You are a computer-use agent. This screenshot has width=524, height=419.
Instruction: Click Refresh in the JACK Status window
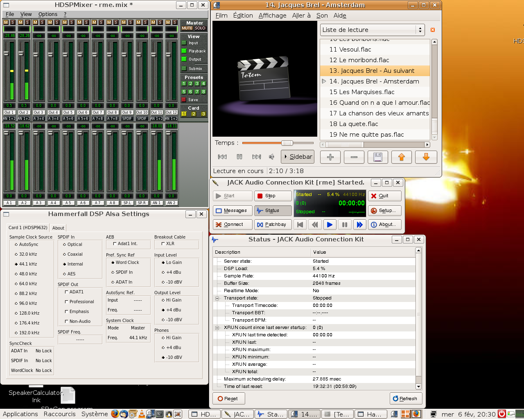pos(405,399)
